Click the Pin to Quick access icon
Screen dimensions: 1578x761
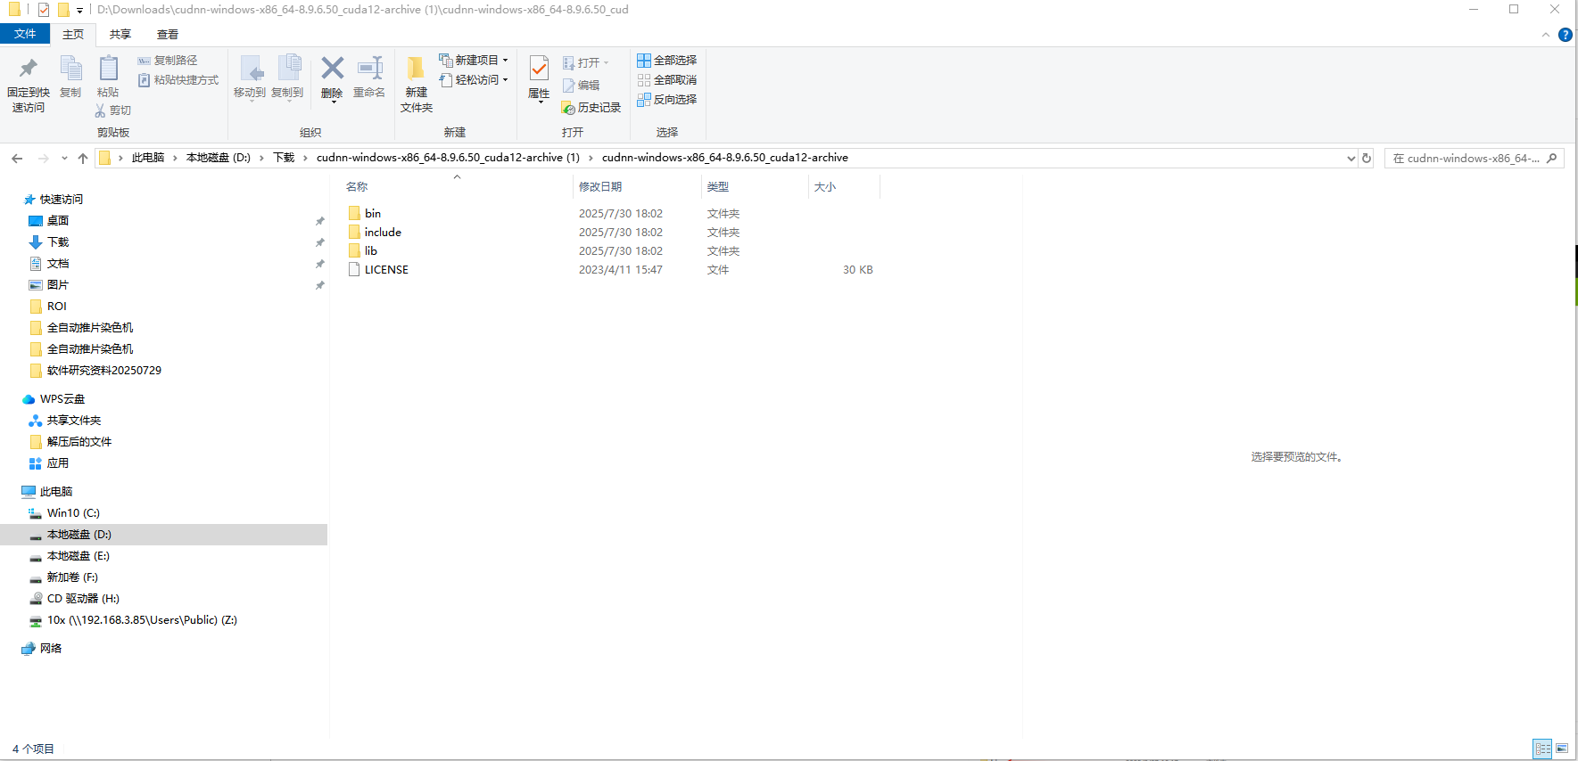click(x=29, y=70)
